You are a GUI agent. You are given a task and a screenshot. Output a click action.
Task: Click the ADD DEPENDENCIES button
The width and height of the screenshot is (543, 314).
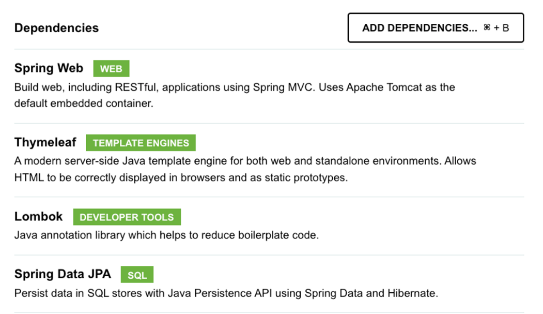[436, 28]
